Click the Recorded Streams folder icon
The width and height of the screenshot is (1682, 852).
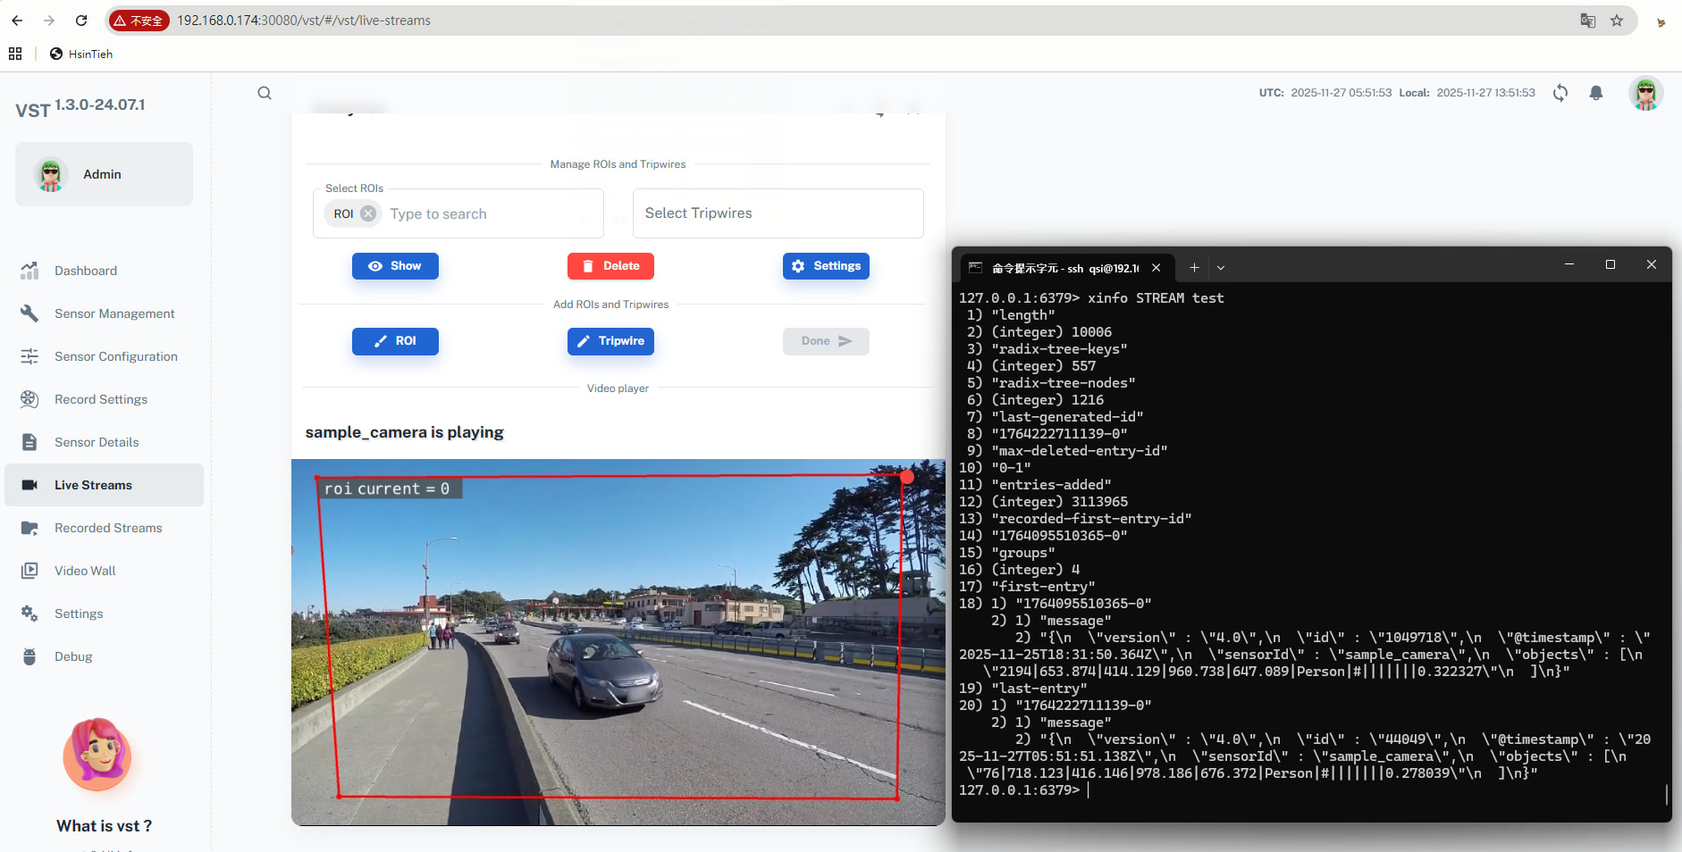click(29, 528)
